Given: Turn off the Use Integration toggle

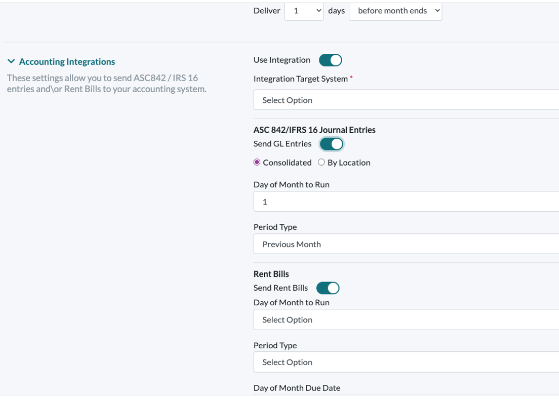Looking at the screenshot, I should (330, 60).
